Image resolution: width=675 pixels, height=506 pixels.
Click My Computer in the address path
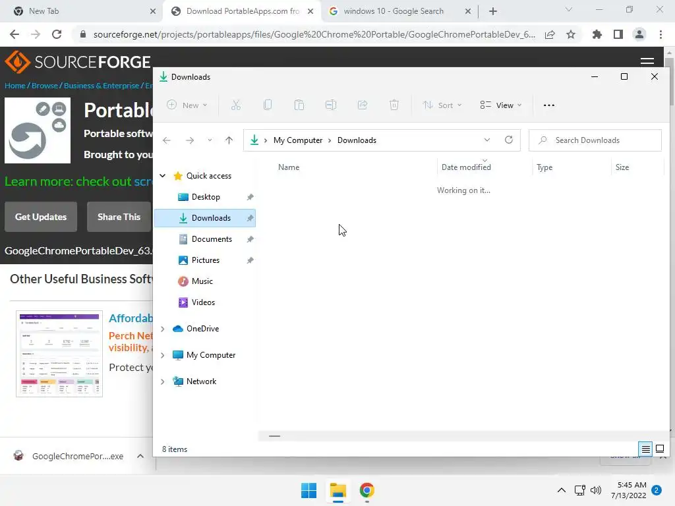point(298,140)
